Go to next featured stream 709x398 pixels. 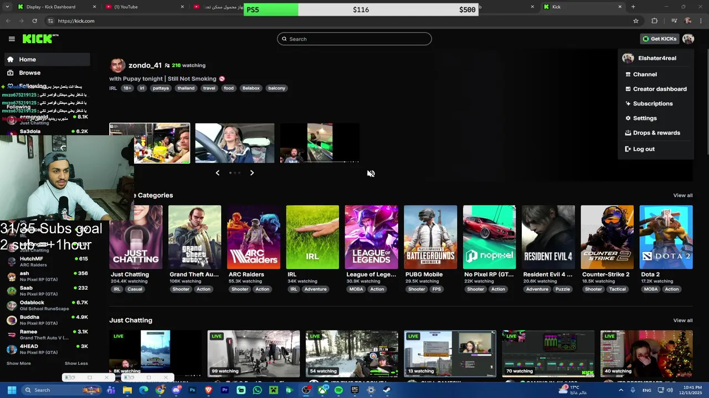[x=252, y=173]
